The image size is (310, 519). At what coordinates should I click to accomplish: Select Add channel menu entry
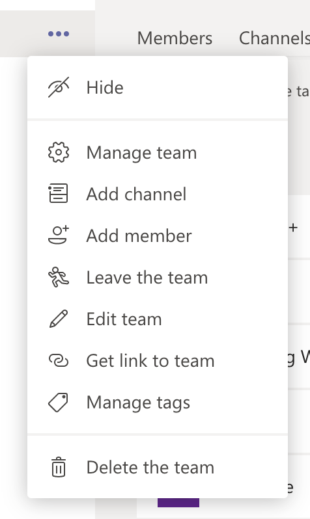point(158,194)
